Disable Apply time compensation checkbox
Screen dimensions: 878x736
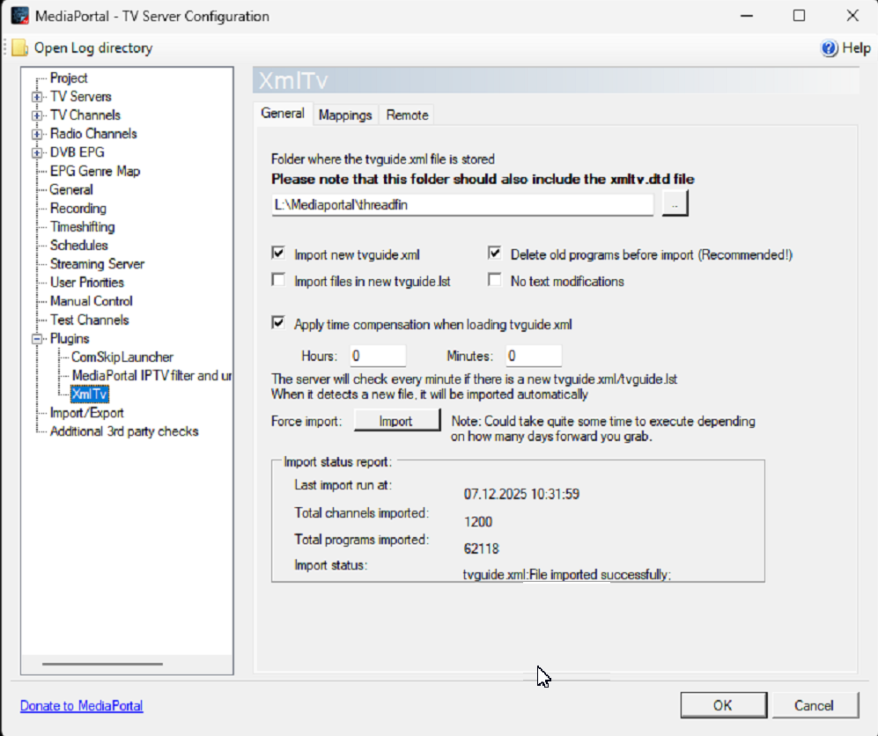point(278,324)
